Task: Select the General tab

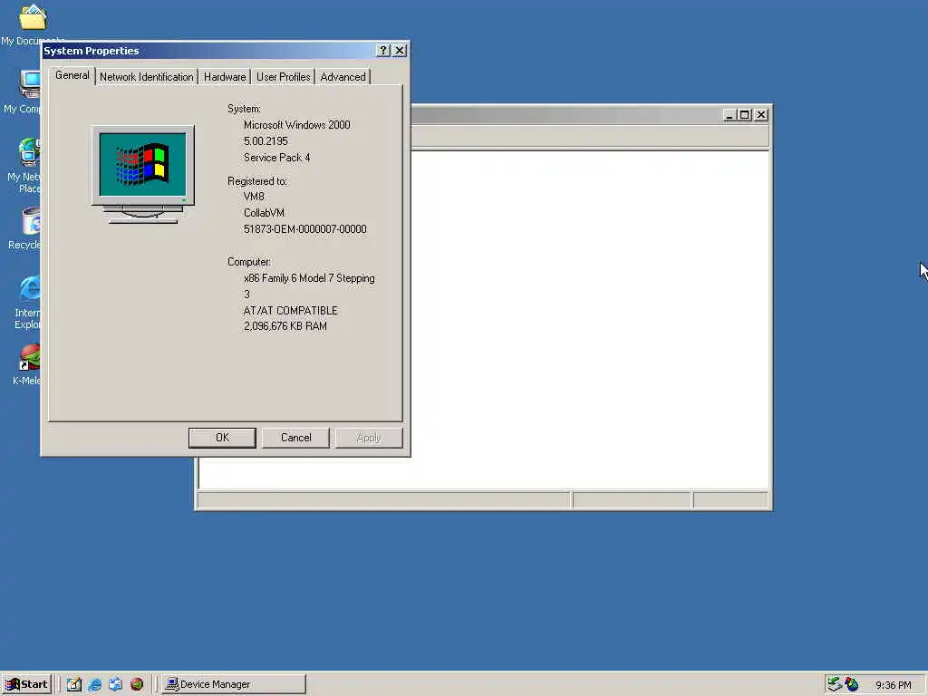Action: (x=72, y=76)
